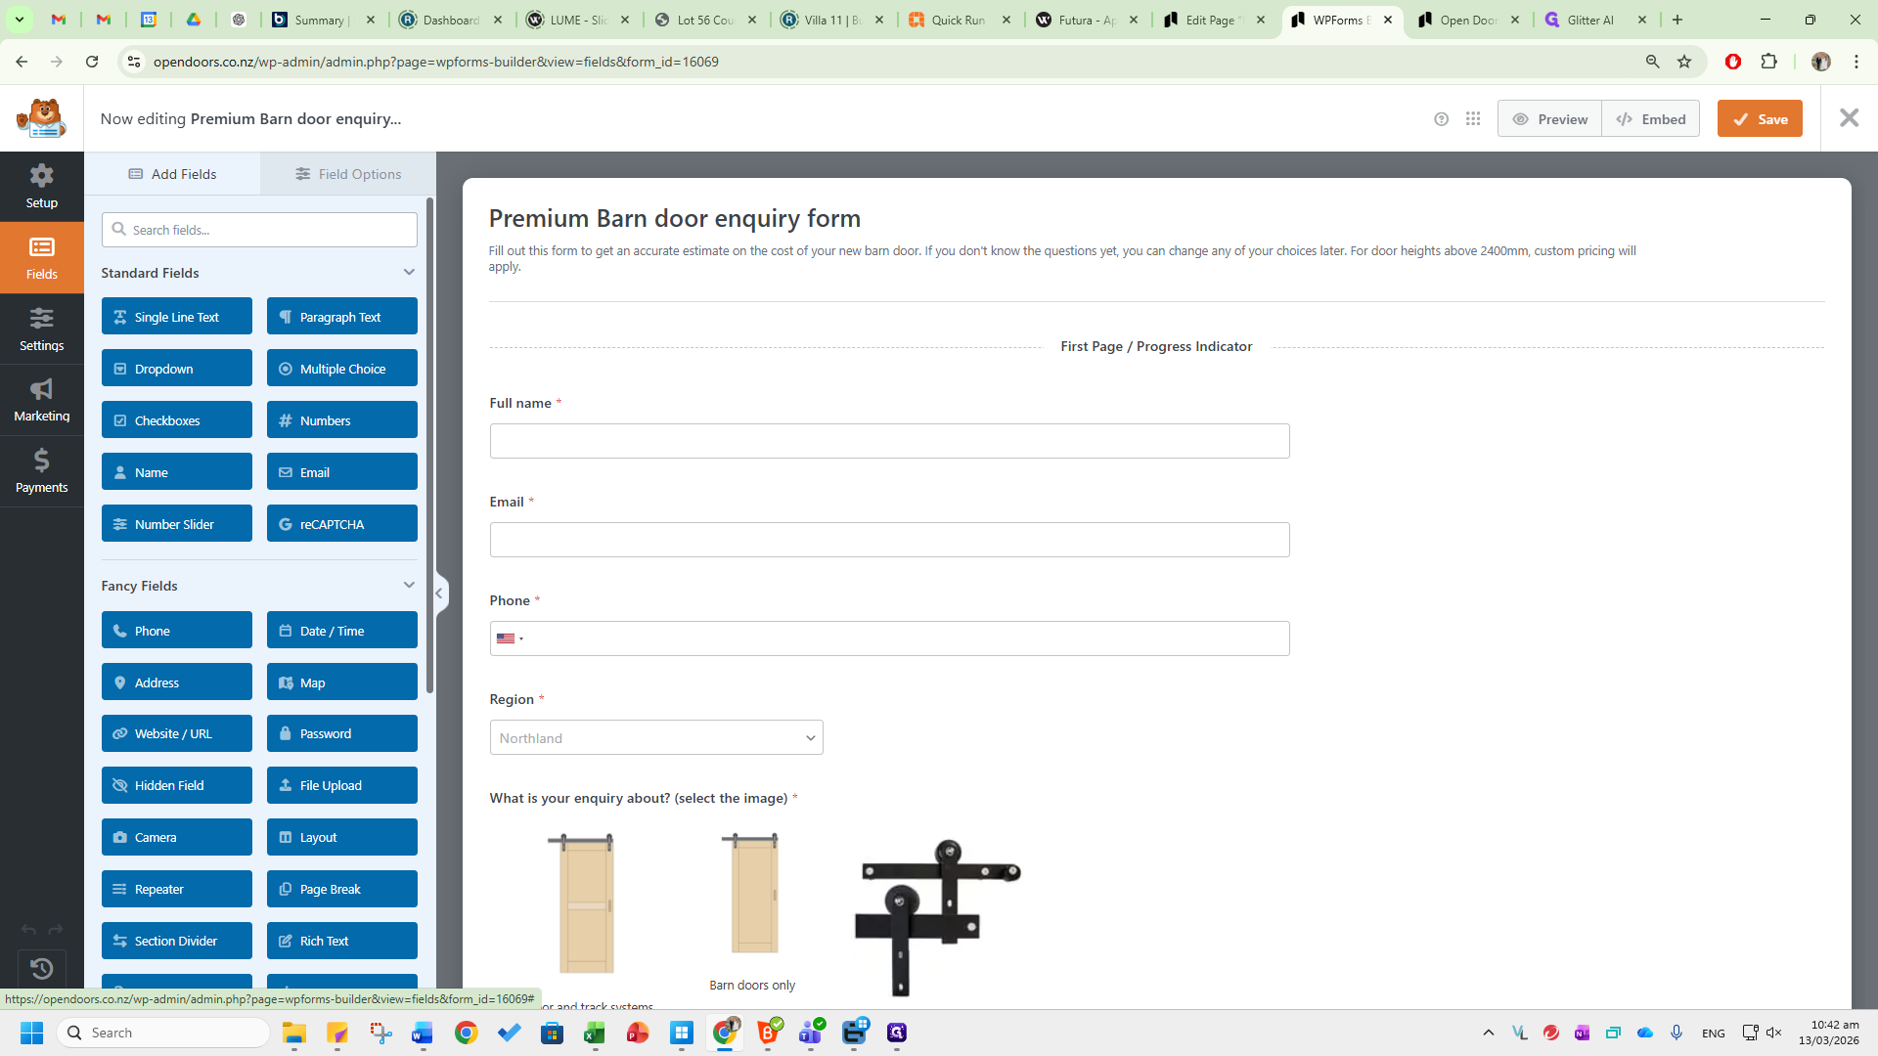Switch to the Field Options tab
This screenshot has height=1056, width=1878.
pyautogui.click(x=348, y=174)
